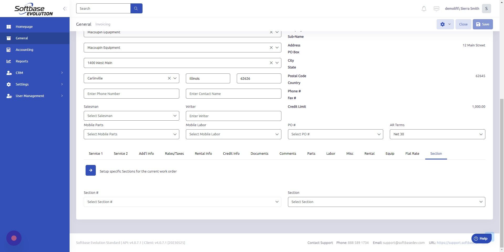
Task: Click the blue arrow icon beside Setup Sections text
Action: click(90, 170)
